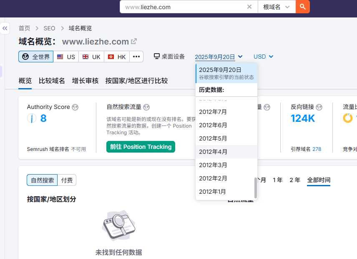
Task: Select the 1 年 time range
Action: pyautogui.click(x=277, y=180)
